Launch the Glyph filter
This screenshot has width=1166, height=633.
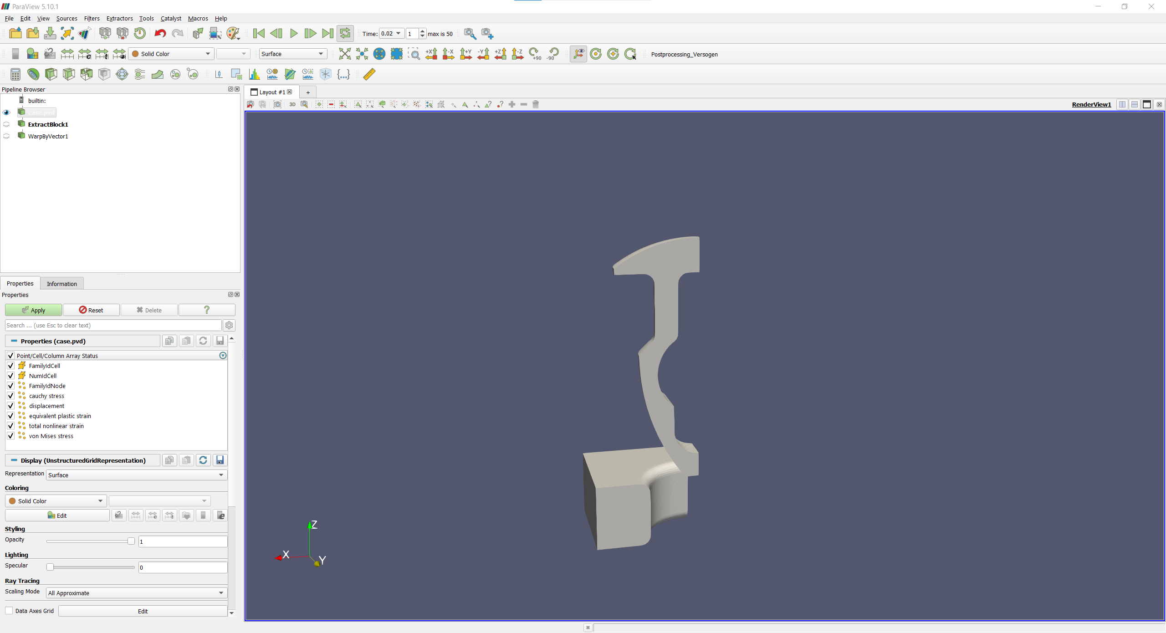(122, 74)
